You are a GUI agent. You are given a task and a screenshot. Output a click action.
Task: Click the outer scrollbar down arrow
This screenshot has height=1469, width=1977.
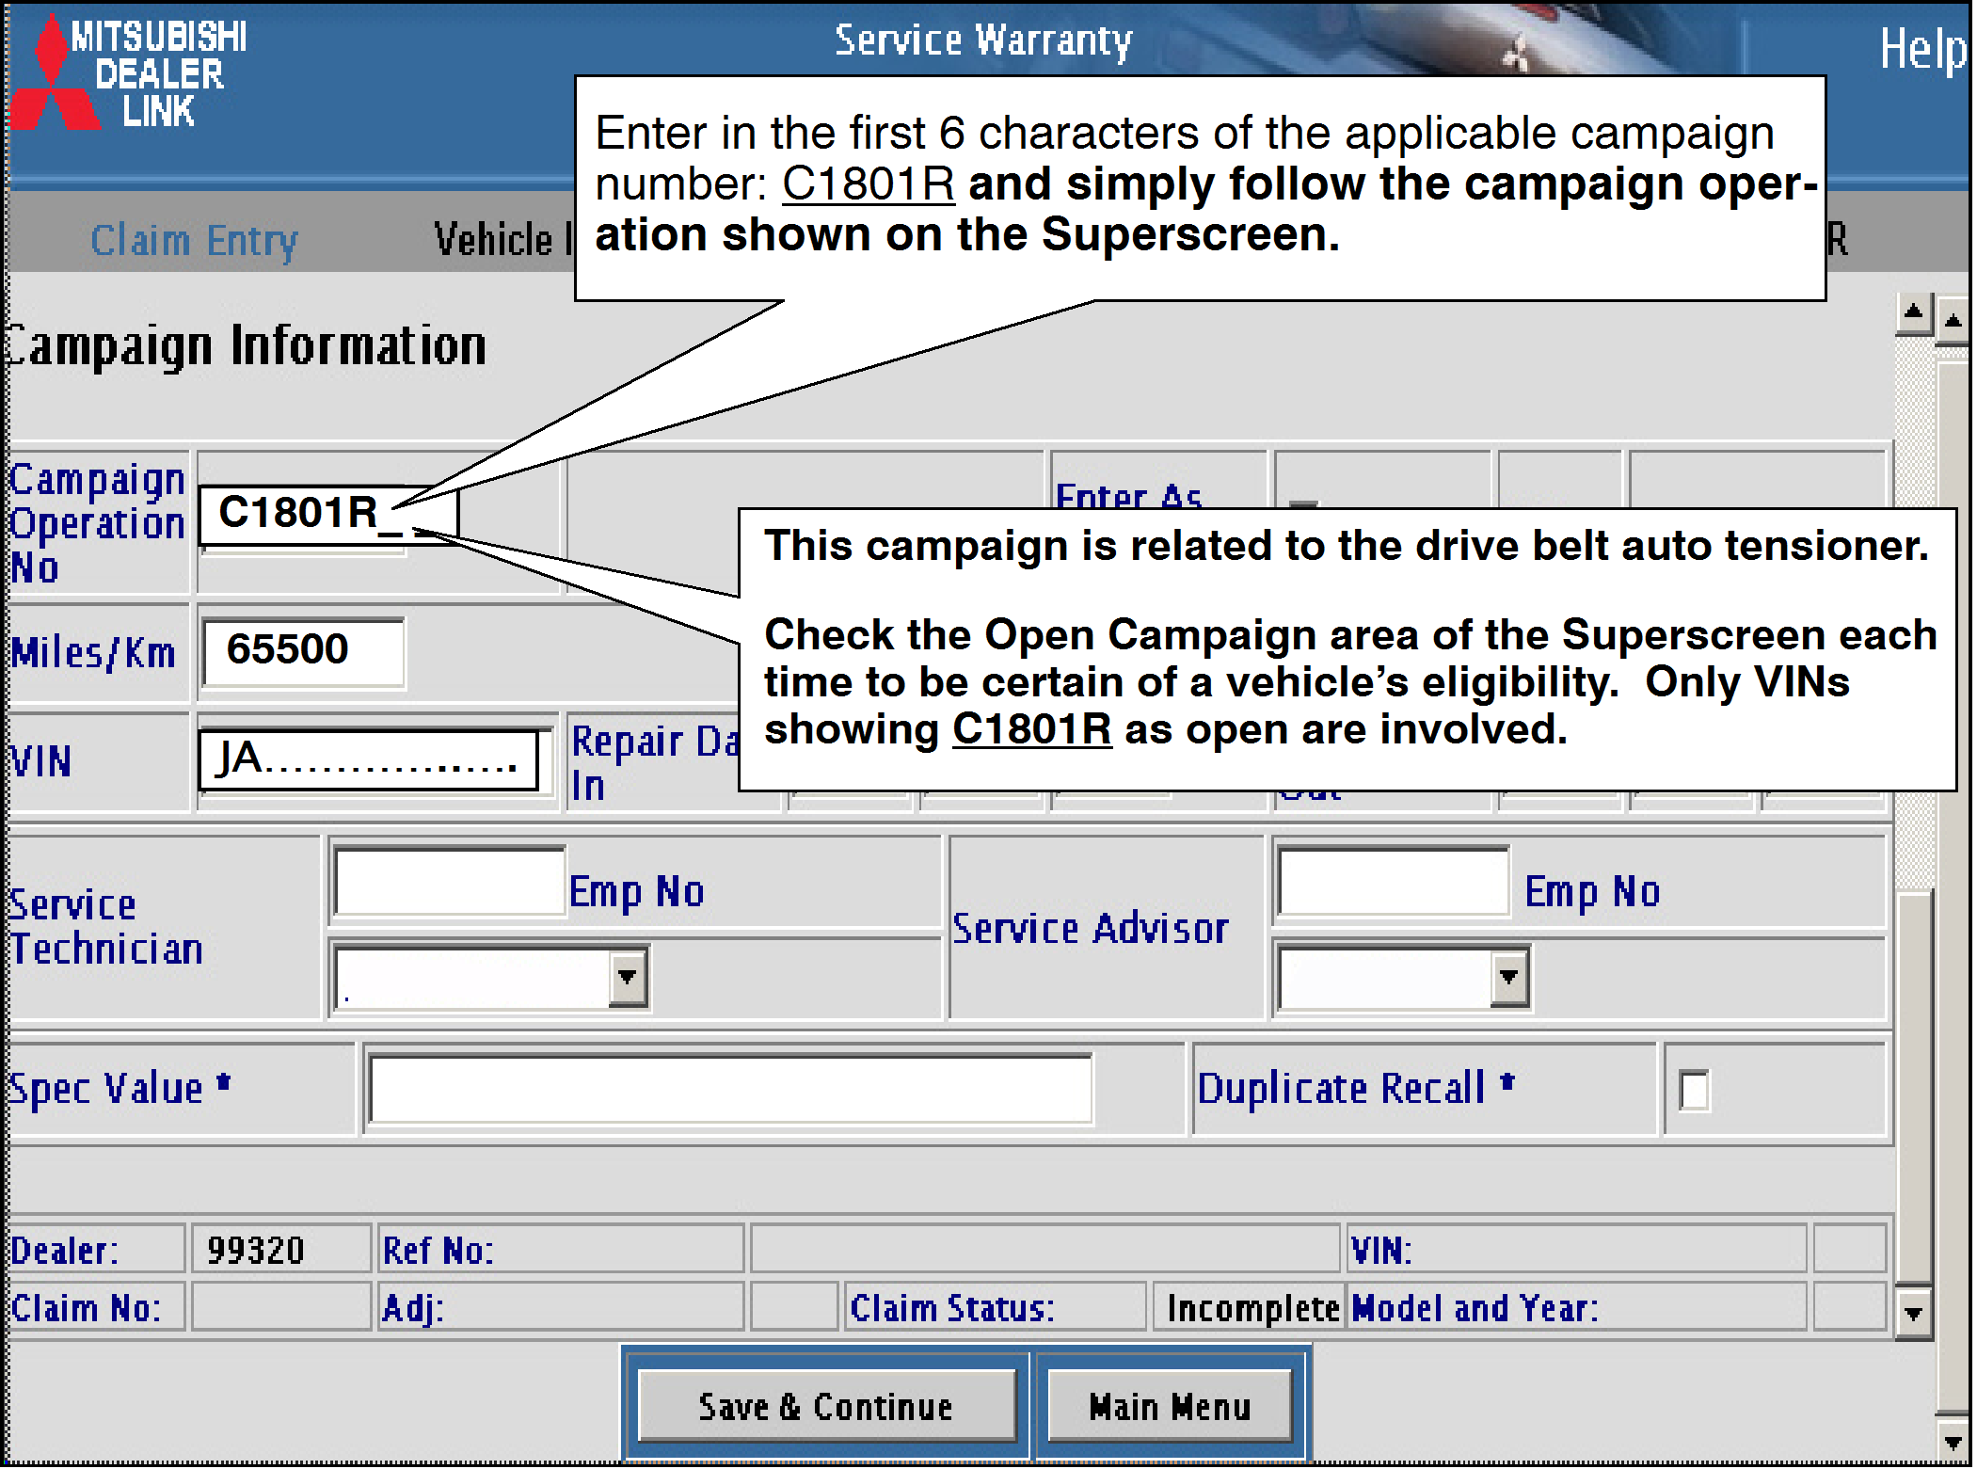coord(1953,1442)
